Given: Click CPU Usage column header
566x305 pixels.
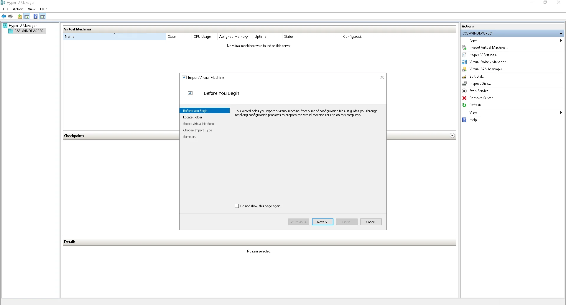Looking at the screenshot, I should 205,37.
